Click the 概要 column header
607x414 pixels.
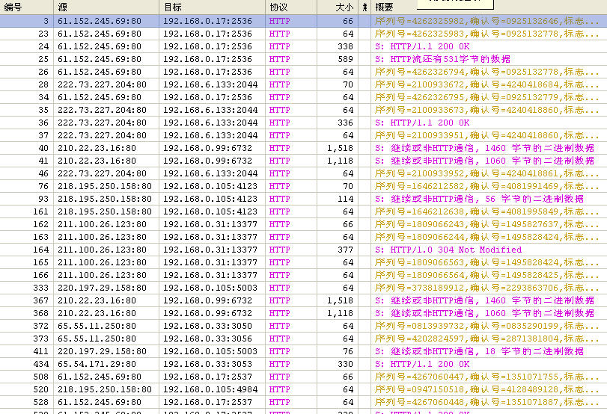click(x=486, y=7)
